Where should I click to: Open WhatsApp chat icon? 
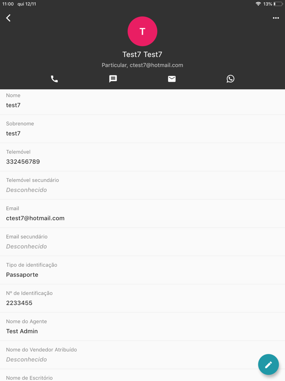(x=230, y=79)
